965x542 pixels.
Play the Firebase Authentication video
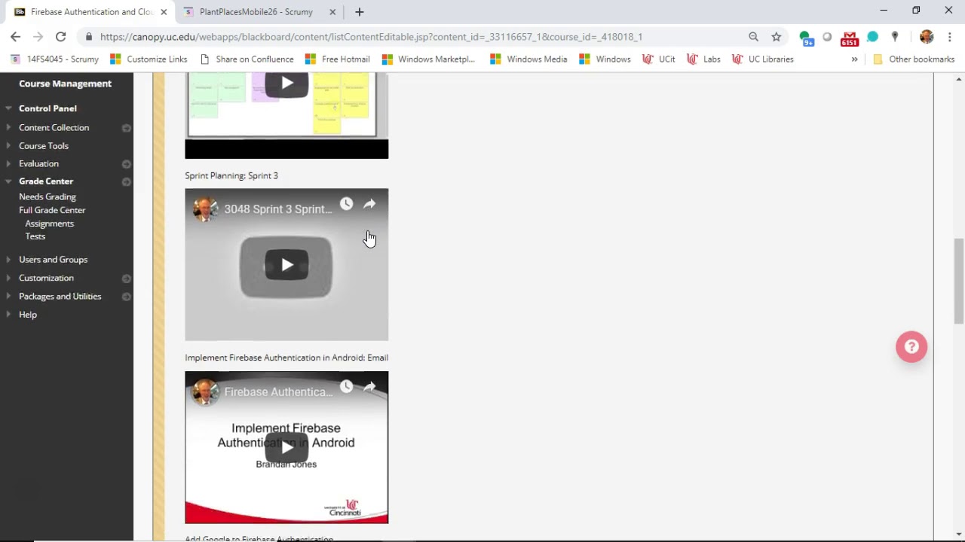tap(286, 447)
